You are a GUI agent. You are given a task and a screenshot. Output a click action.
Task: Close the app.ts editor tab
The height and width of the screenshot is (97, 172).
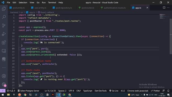tap(147, 8)
